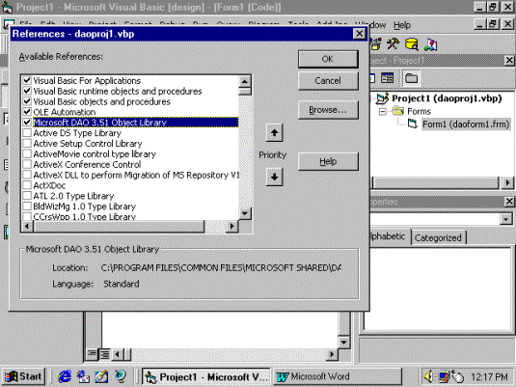Collapse the Forms folder node
This screenshot has height=387, width=516.
pos(382,112)
